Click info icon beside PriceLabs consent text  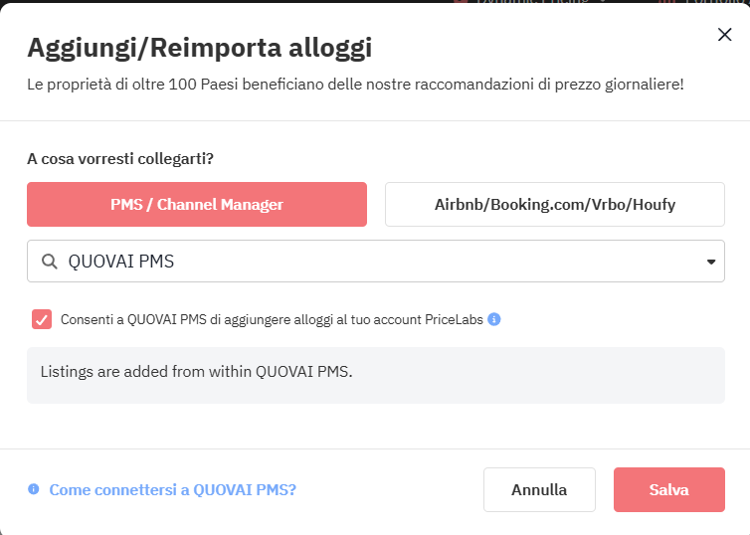(x=494, y=319)
